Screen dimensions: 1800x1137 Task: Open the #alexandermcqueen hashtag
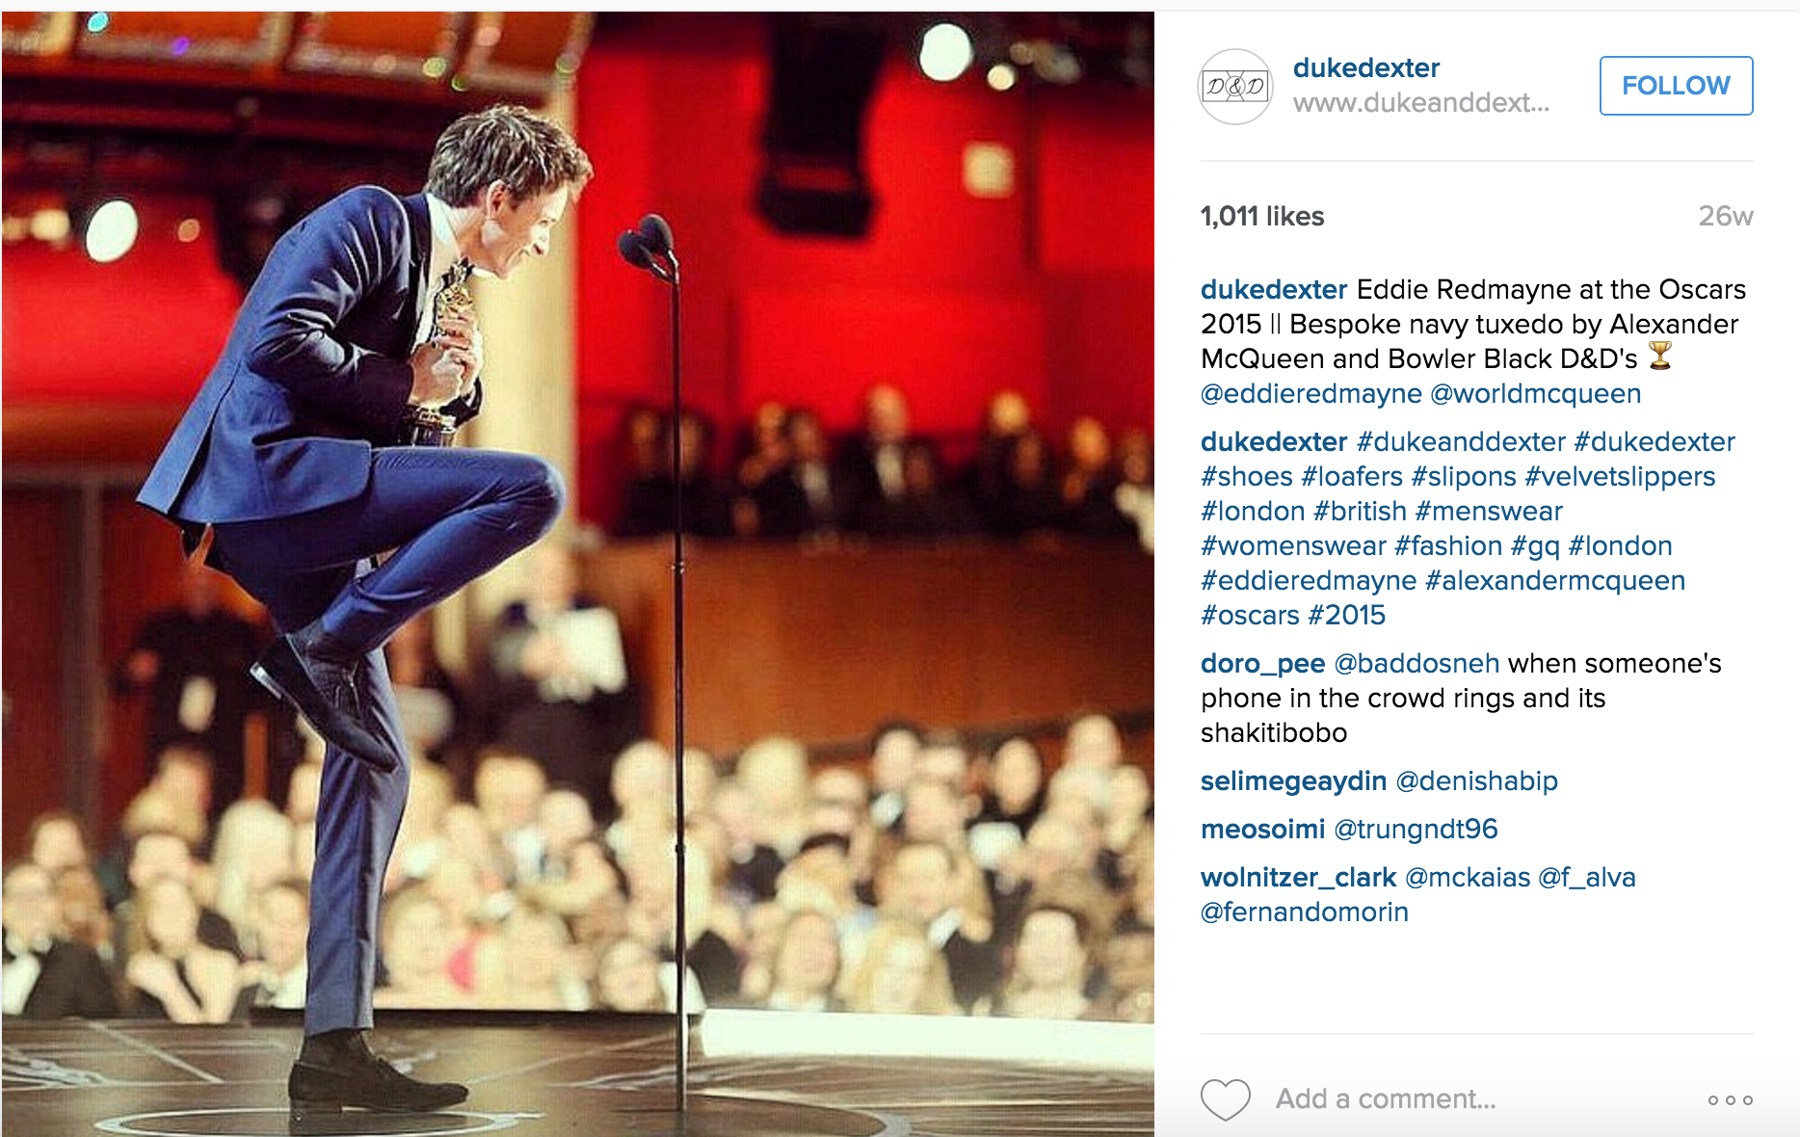(1555, 580)
